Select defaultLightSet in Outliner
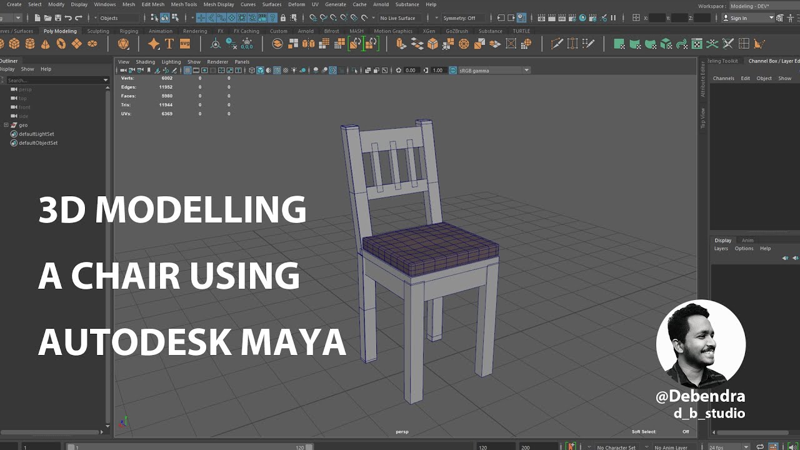 tap(36, 134)
